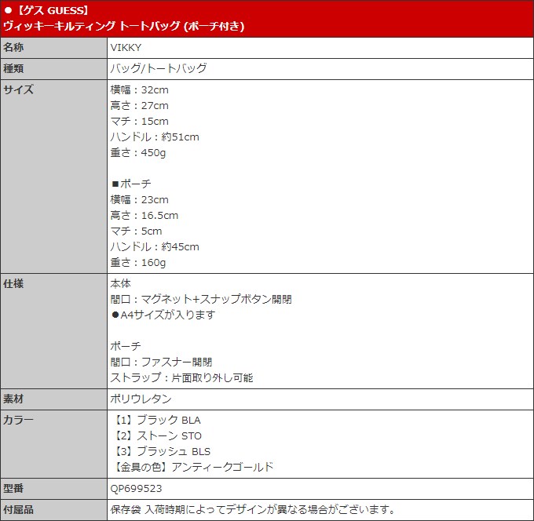
Task: Click the 高さ：27cm value
Action: pyautogui.click(x=139, y=105)
